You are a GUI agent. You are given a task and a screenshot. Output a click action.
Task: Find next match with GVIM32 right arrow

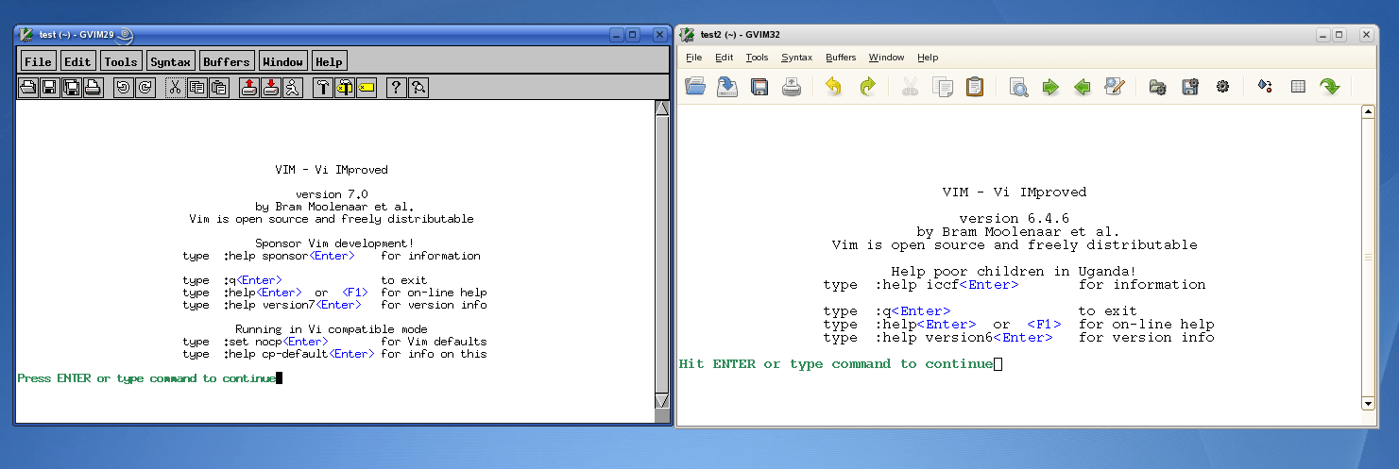point(1050,87)
